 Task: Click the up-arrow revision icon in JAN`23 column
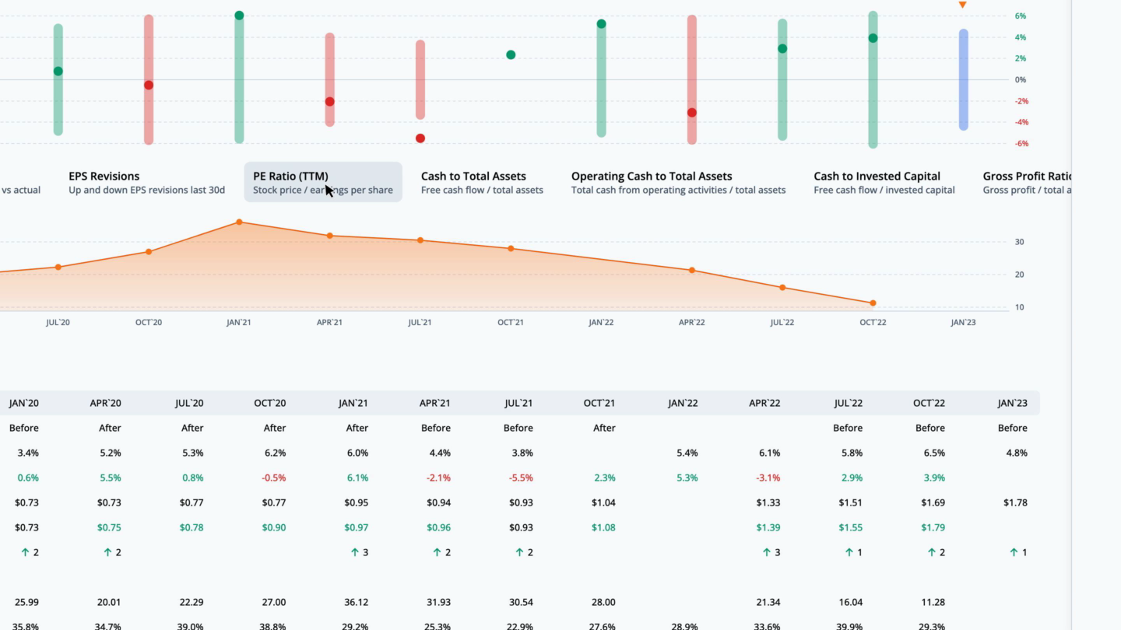coord(1014,552)
